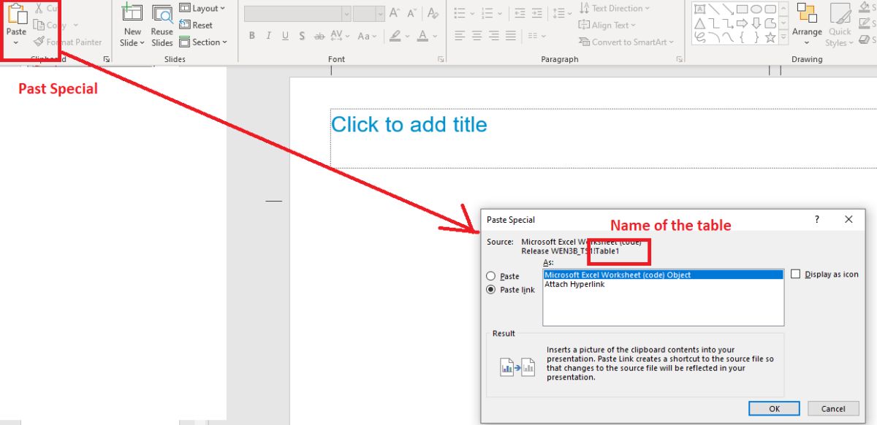The width and height of the screenshot is (877, 425).
Task: Select the Triangle shape in gallery
Action: [x=700, y=23]
